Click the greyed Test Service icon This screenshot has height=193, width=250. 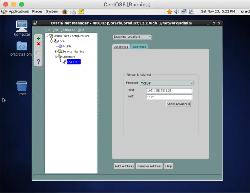[39, 52]
